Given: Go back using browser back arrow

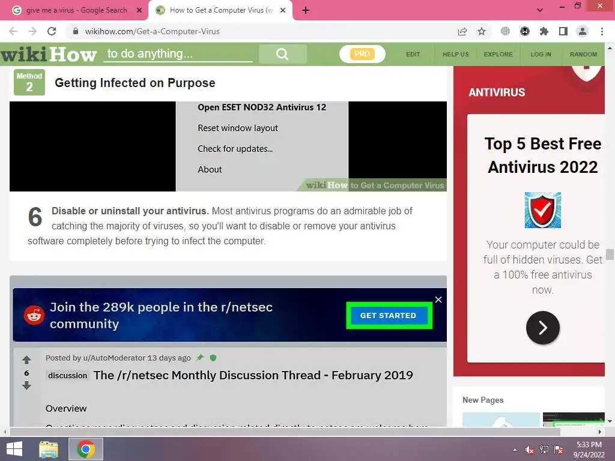Looking at the screenshot, I should (13, 31).
